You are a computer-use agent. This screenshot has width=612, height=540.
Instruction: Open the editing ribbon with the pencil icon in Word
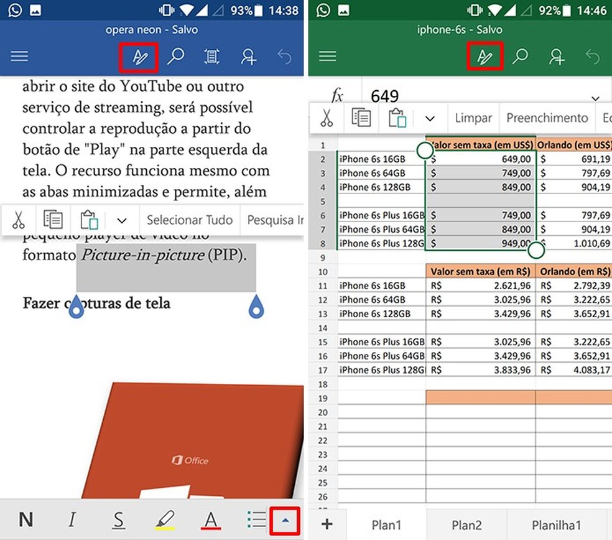pos(138,57)
